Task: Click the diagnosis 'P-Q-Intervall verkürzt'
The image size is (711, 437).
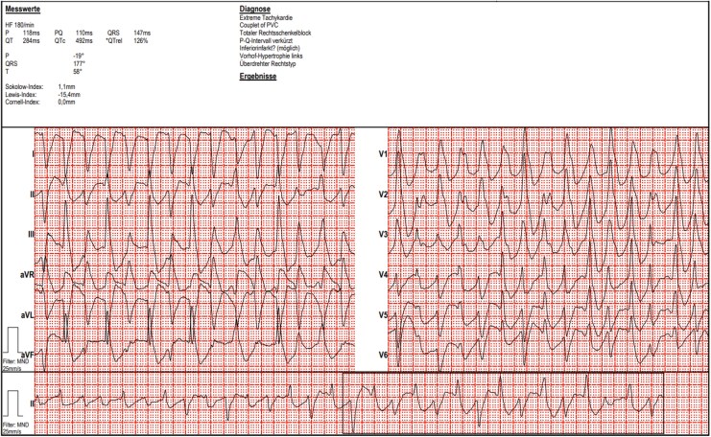Action: click(266, 41)
